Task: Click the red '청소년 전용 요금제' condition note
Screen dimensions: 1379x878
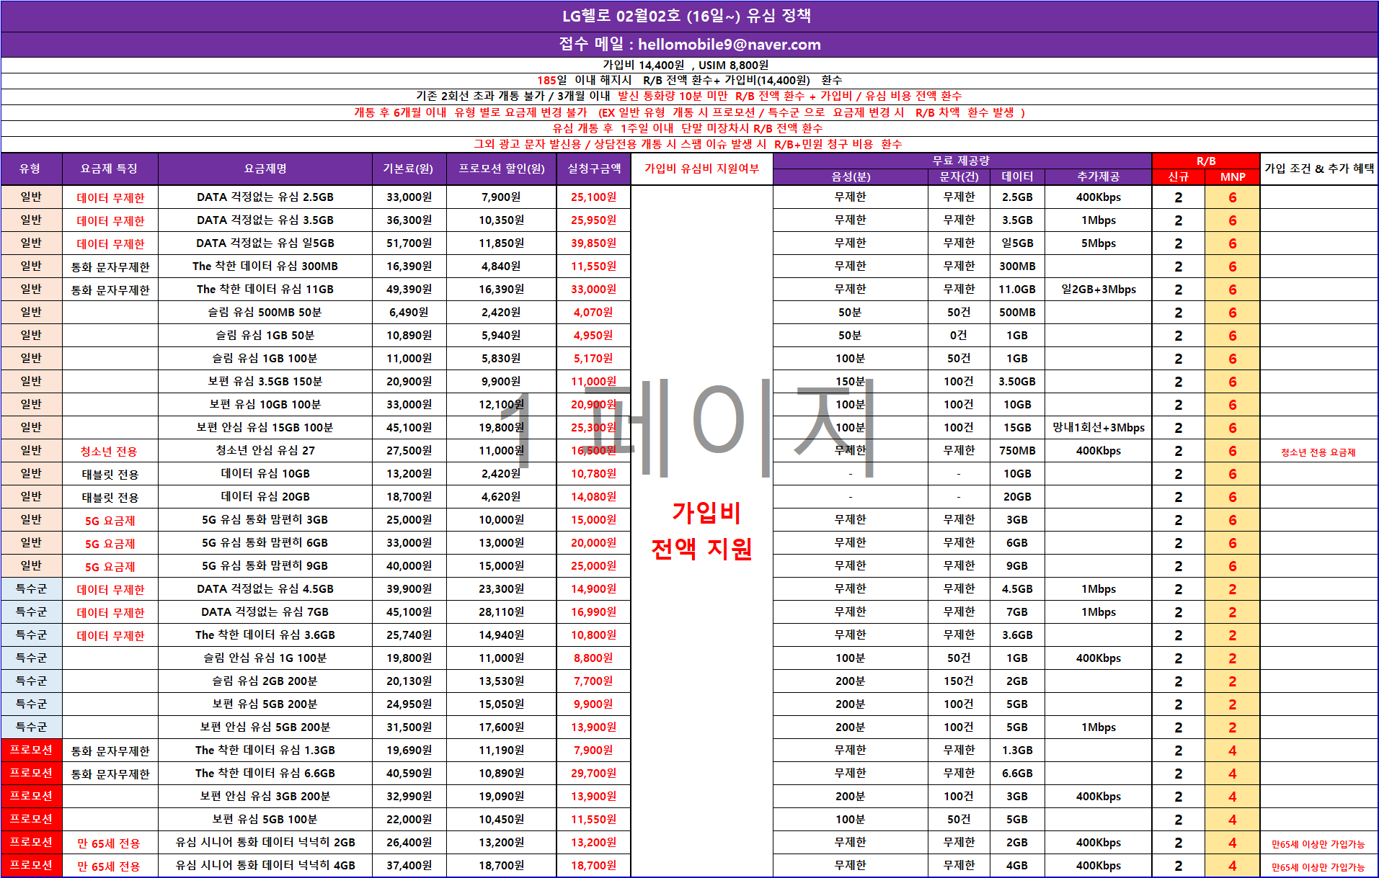Action: click(1318, 452)
